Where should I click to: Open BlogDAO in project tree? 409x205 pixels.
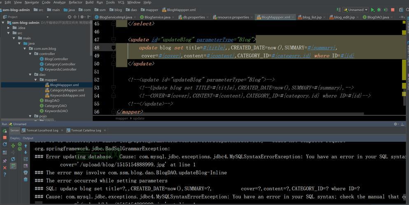click(52, 100)
